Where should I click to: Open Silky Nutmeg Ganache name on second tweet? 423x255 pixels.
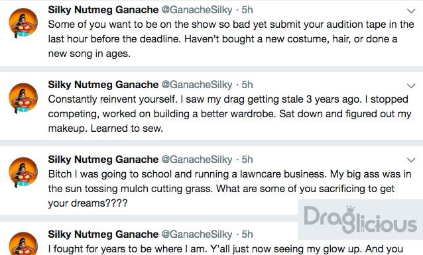pyautogui.click(x=103, y=85)
